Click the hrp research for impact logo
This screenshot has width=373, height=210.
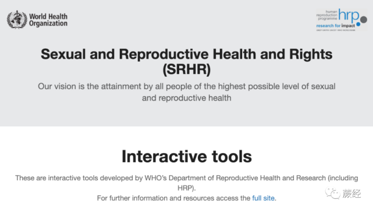(x=342, y=20)
